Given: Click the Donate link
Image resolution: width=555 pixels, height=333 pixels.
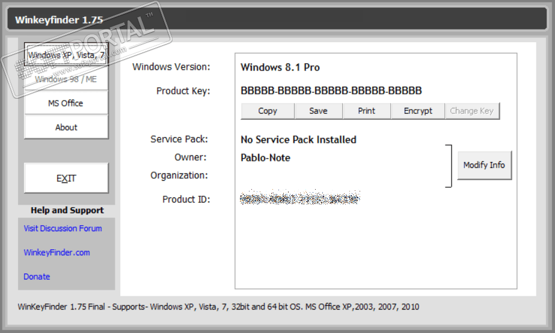Looking at the screenshot, I should (x=37, y=276).
